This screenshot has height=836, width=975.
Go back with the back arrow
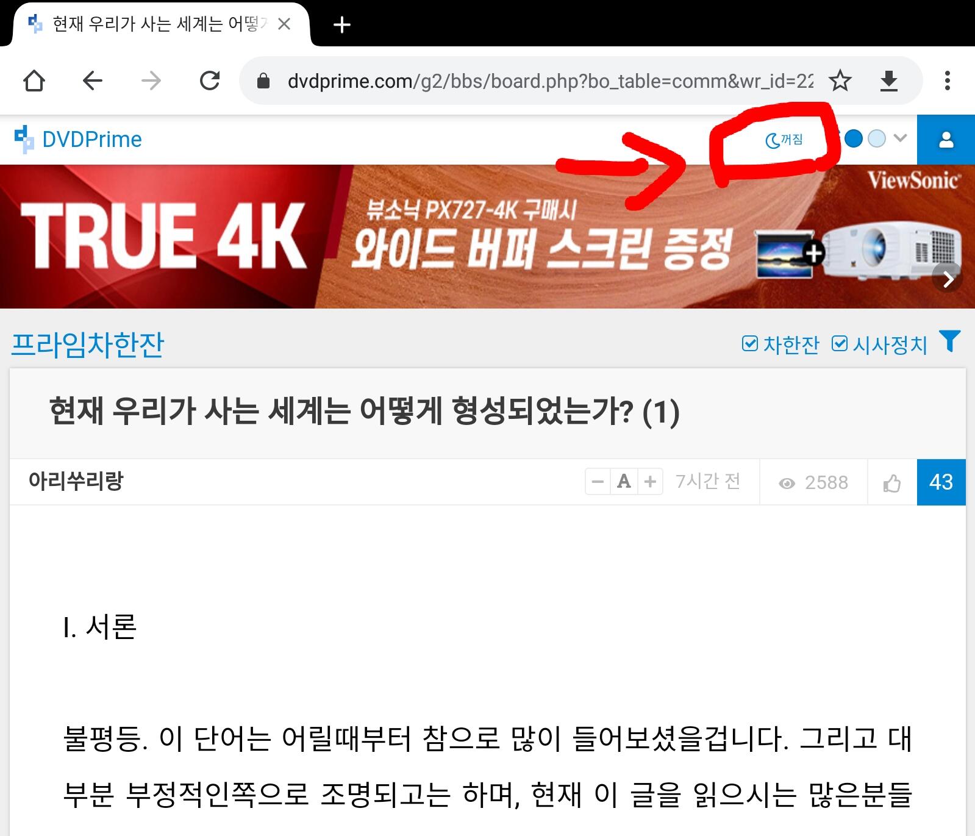tap(93, 80)
